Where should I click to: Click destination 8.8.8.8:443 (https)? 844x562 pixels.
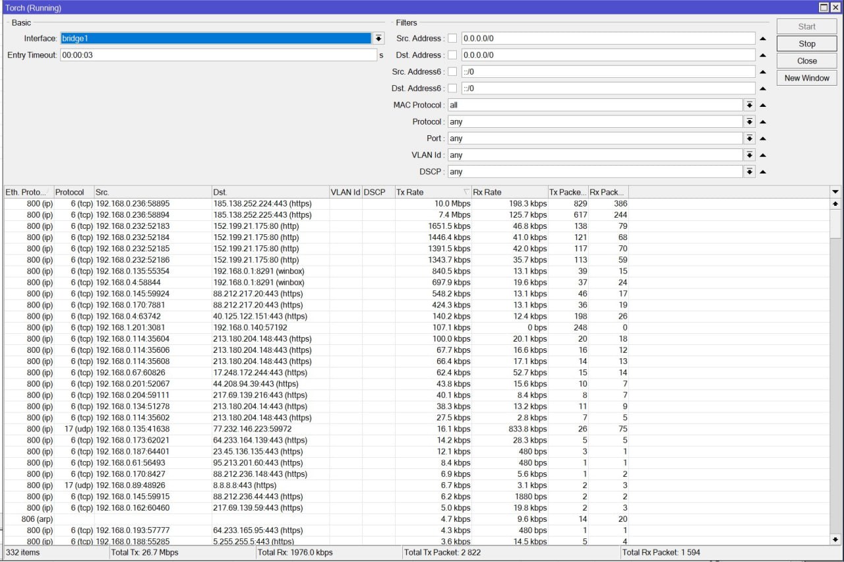(x=246, y=485)
